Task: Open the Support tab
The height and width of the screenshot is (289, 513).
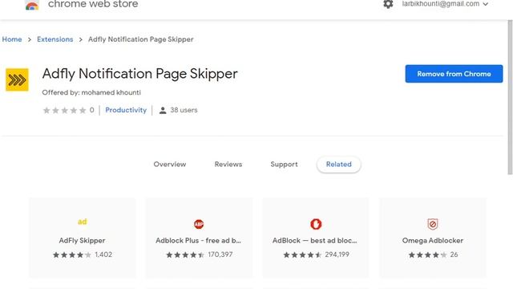Action: 284,164
